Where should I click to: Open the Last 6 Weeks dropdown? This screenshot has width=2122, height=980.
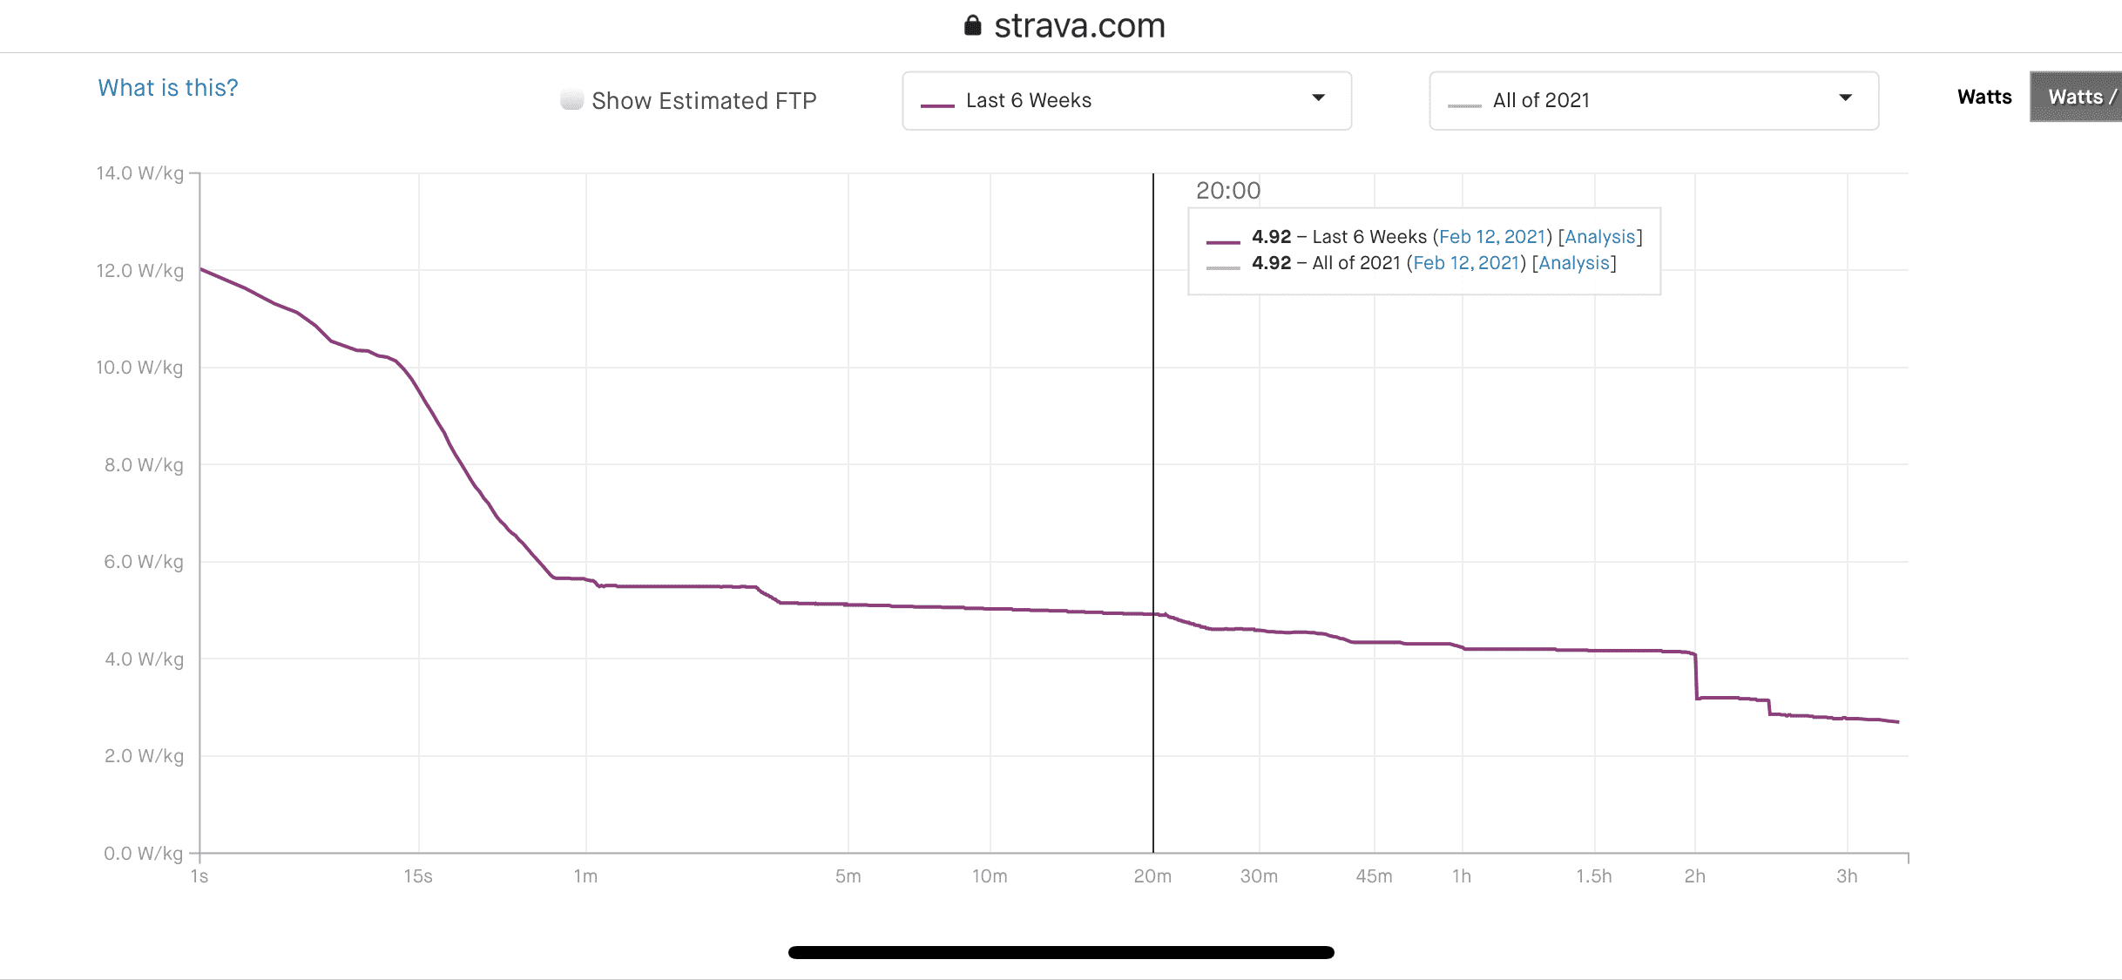click(x=1125, y=101)
